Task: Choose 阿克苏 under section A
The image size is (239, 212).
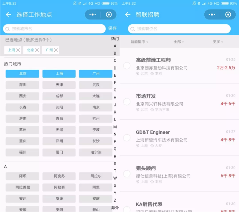Action: tap(59, 176)
